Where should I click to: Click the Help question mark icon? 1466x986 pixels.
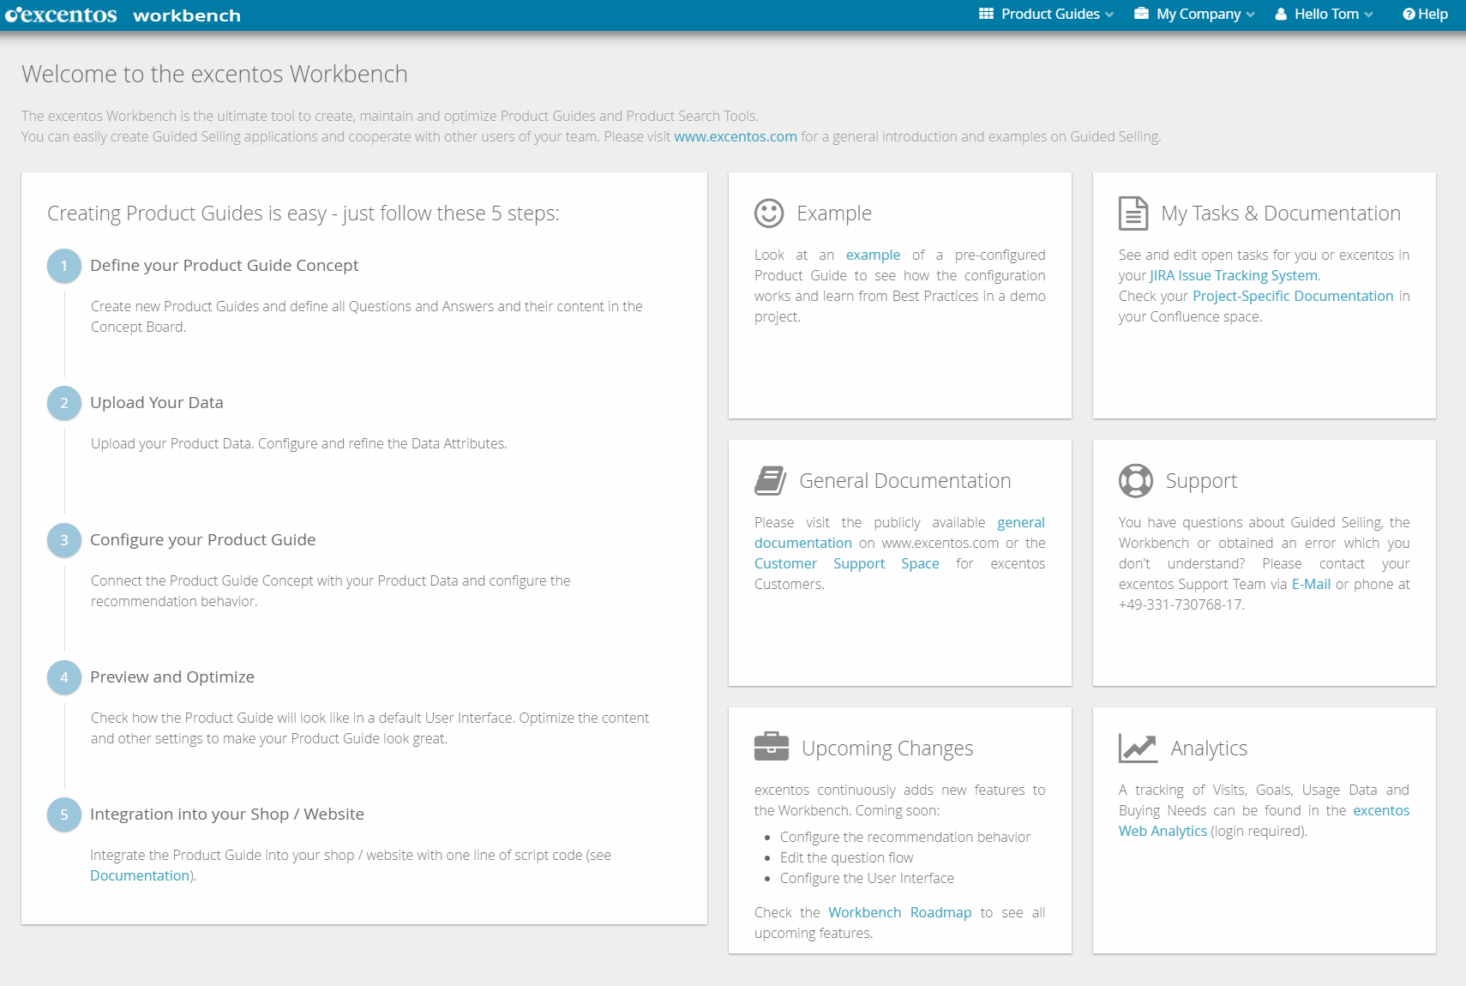[1409, 14]
